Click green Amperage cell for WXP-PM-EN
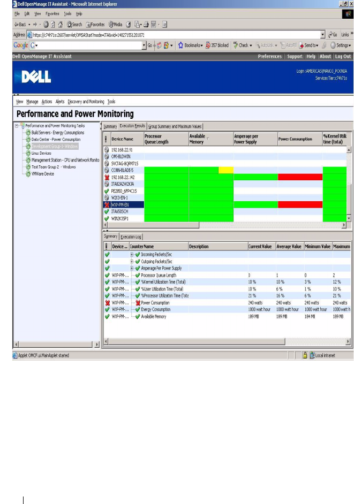 coord(255,205)
